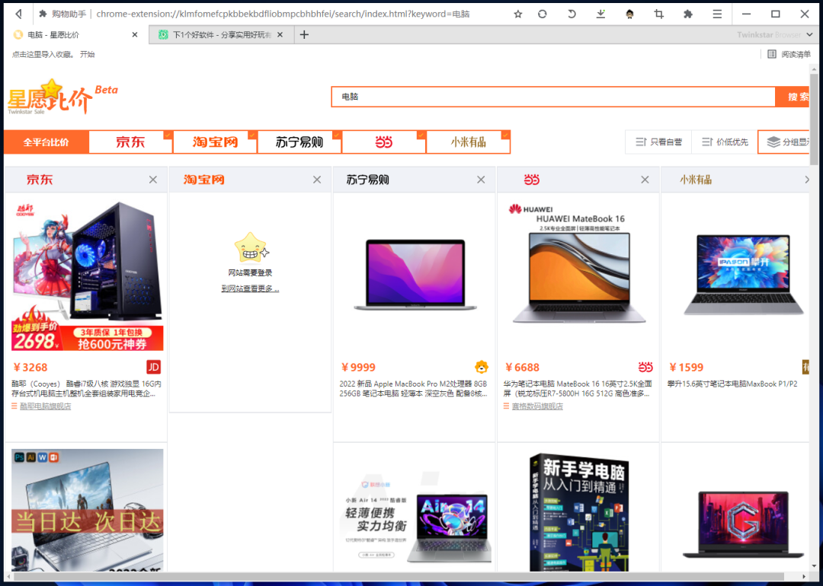Select the 淘宝网 platform tab

point(215,142)
